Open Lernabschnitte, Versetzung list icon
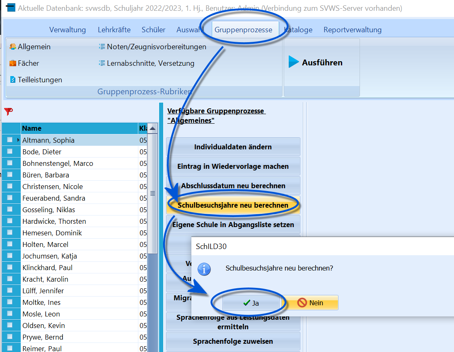The width and height of the screenshot is (454, 352). click(101, 63)
